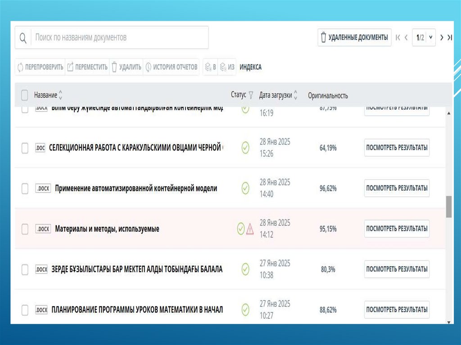Click the Перепроверить recheck button

(x=40, y=67)
